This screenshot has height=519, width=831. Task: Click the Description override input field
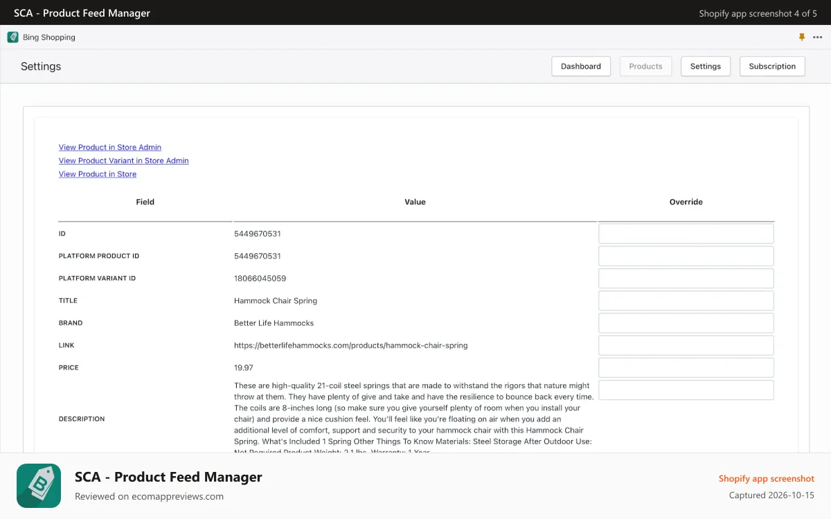(x=686, y=390)
